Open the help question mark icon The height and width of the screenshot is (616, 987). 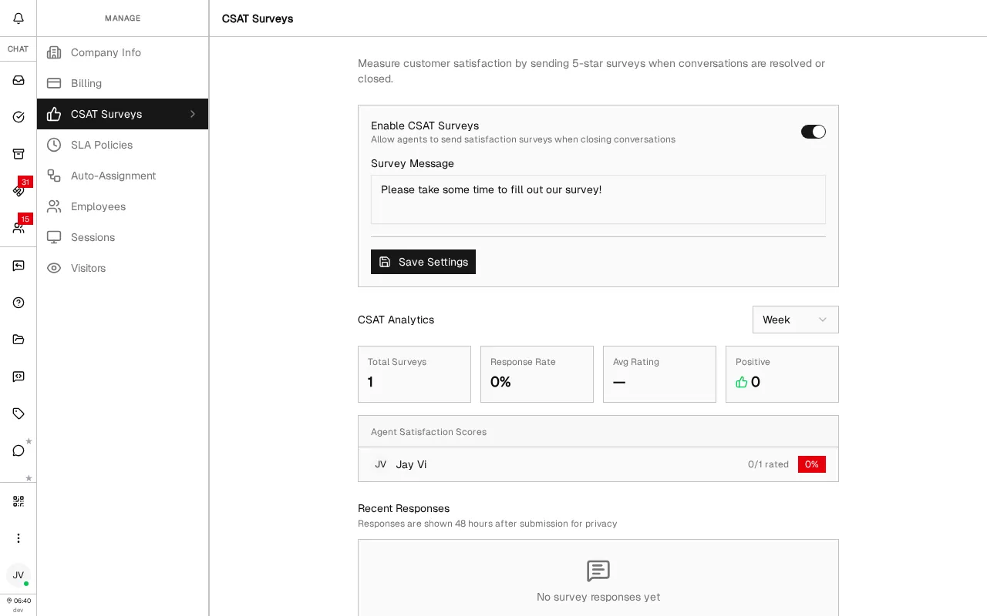[19, 303]
